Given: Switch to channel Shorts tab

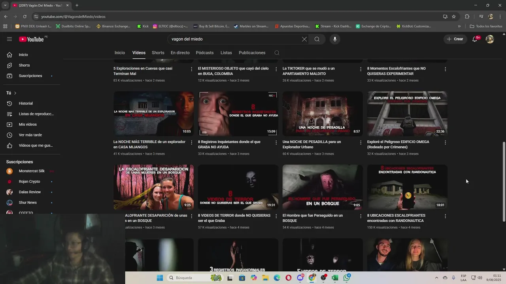Looking at the screenshot, I should tap(158, 53).
